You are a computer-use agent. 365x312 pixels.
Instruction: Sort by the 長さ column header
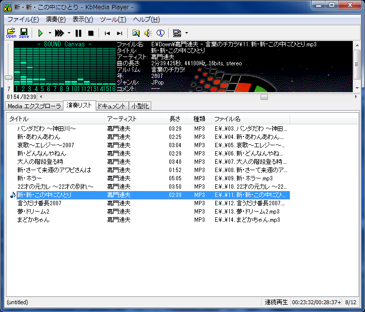175,119
